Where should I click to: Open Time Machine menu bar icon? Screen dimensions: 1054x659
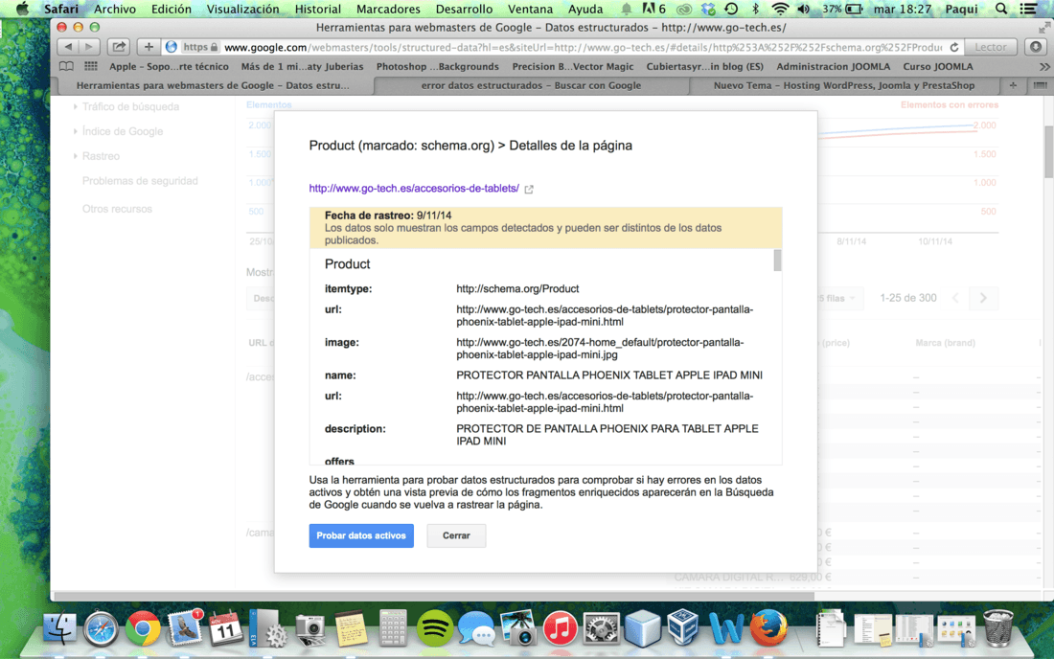731,9
